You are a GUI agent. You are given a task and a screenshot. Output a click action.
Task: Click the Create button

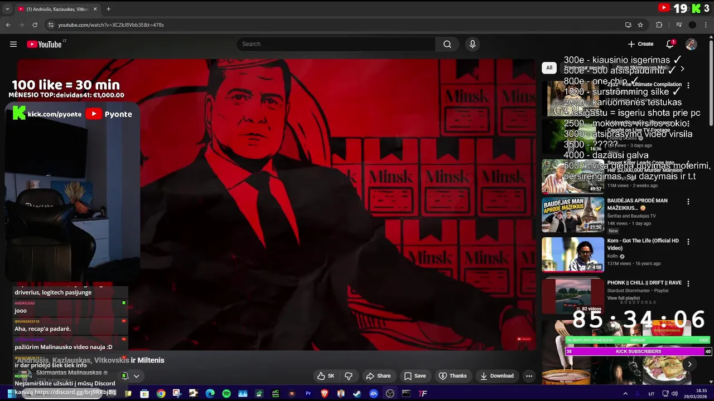(x=640, y=44)
